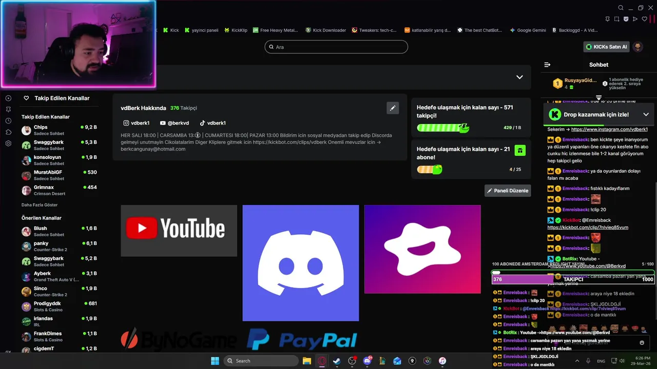657x369 pixels.
Task: Click the microphone icon in system tray
Action: (588, 361)
